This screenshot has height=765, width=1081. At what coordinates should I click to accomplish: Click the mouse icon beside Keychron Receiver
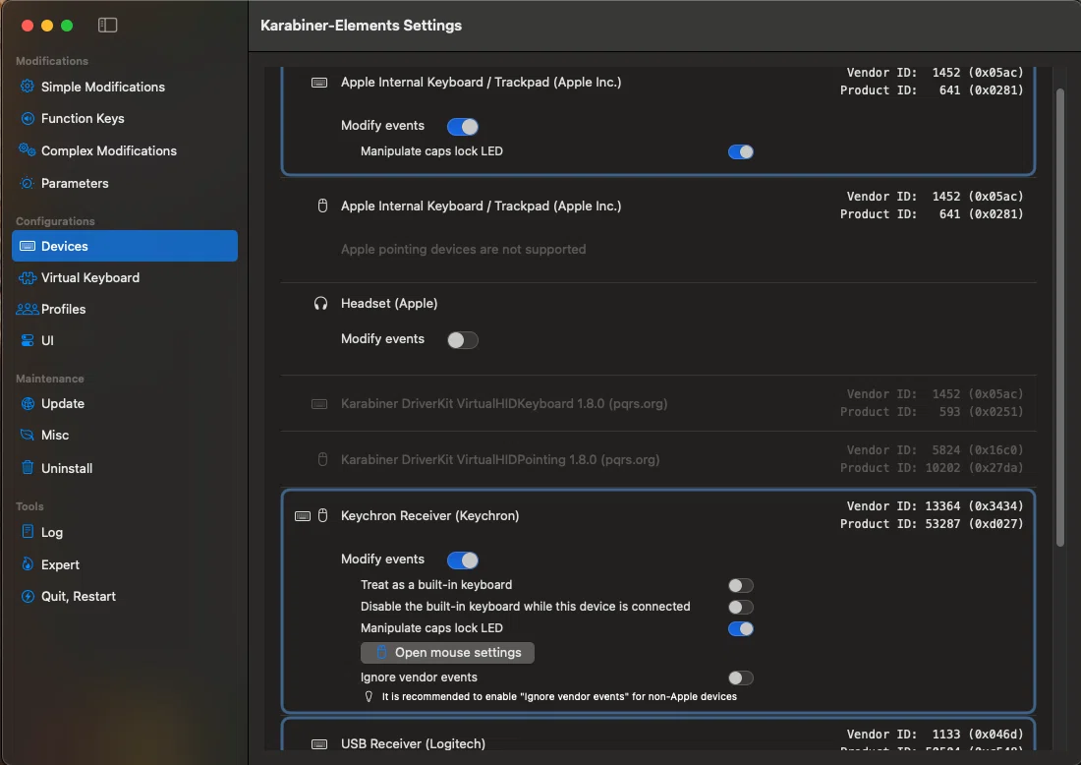(322, 515)
